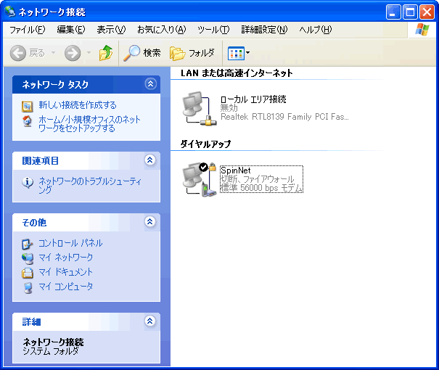Screen dimensions: 439x370
Task: Select the ローカル エリア接続 connection icon
Action: (200, 108)
